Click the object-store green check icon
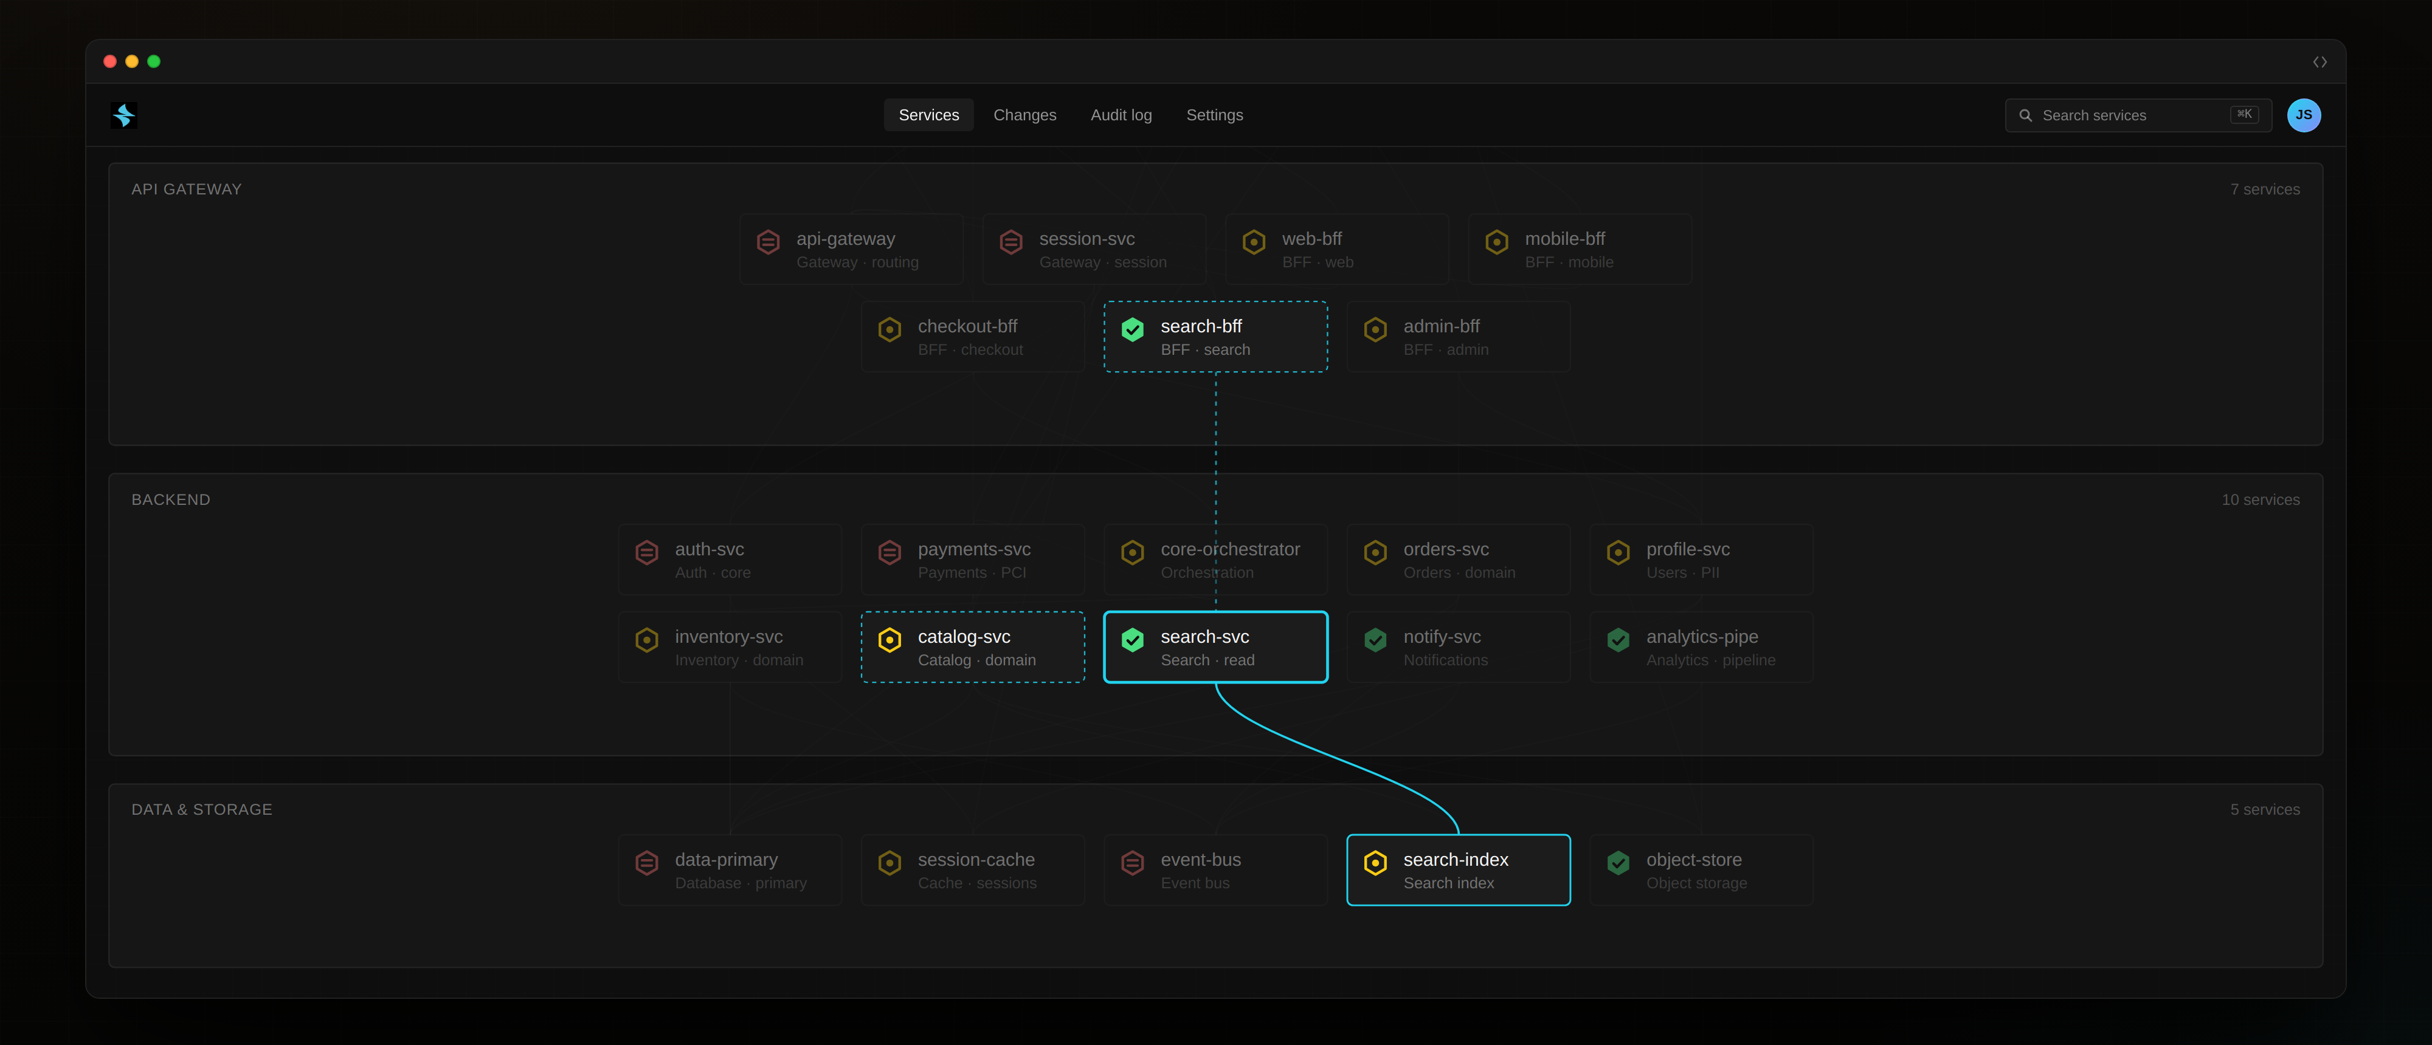The width and height of the screenshot is (2432, 1045). pos(1618,863)
